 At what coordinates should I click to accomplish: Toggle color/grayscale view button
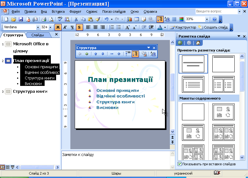point(181,19)
